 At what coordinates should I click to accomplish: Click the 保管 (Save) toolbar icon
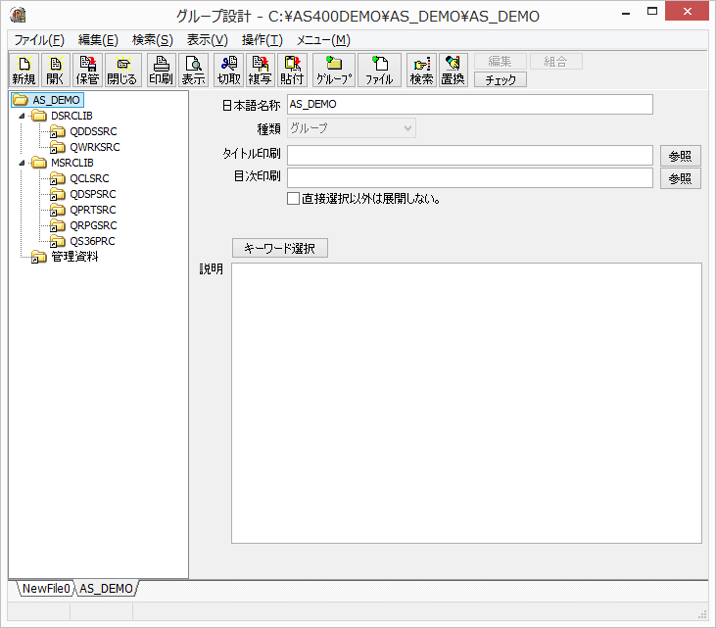pyautogui.click(x=87, y=70)
